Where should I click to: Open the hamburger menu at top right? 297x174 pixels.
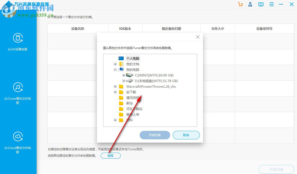pos(271,5)
